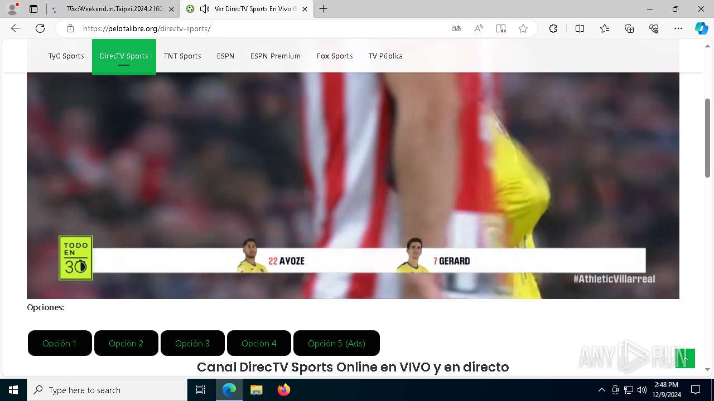Launch Firefox from taskbar
This screenshot has height=401, width=714.
[283, 390]
